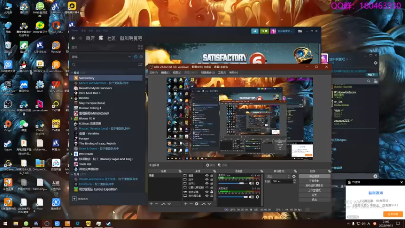Open desktop audio settings gear in mixer
The height and width of the screenshot is (228, 405).
coord(257,197)
